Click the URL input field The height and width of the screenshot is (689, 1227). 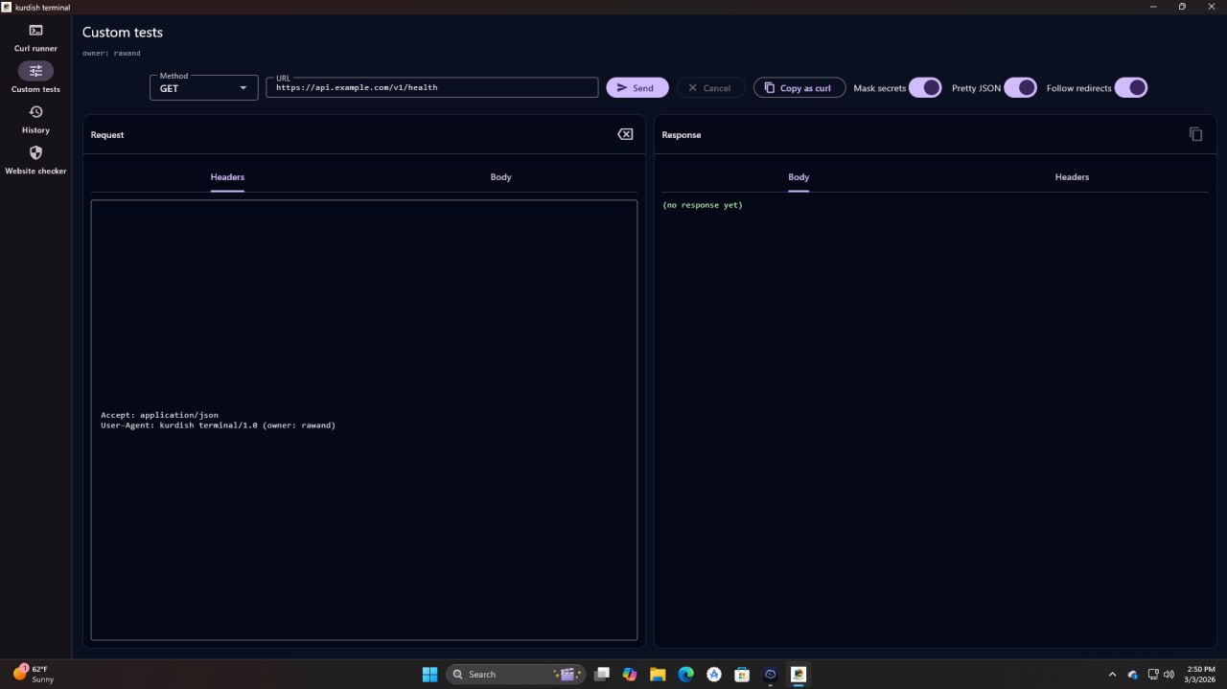coord(432,87)
